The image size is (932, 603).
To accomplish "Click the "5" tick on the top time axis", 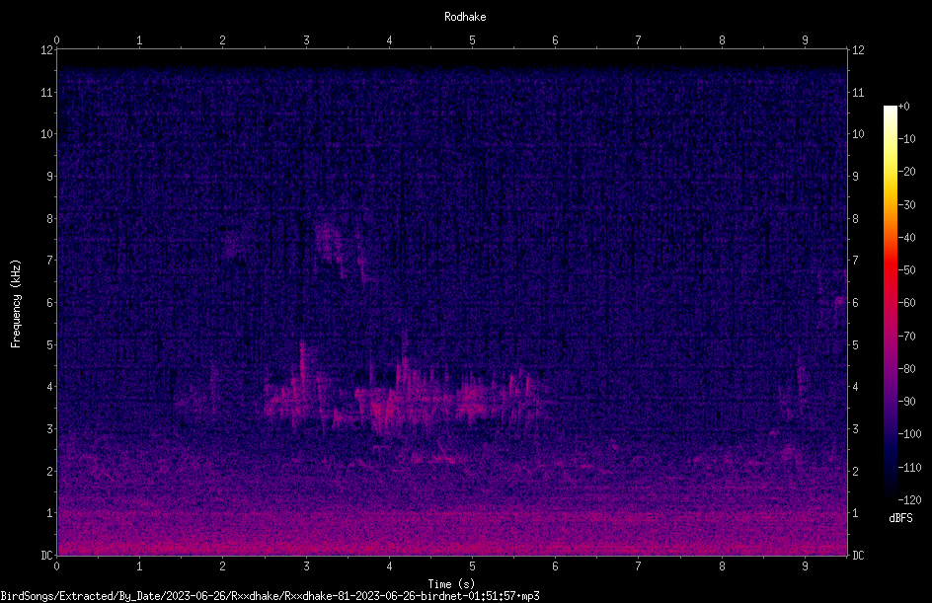I will 473,40.
